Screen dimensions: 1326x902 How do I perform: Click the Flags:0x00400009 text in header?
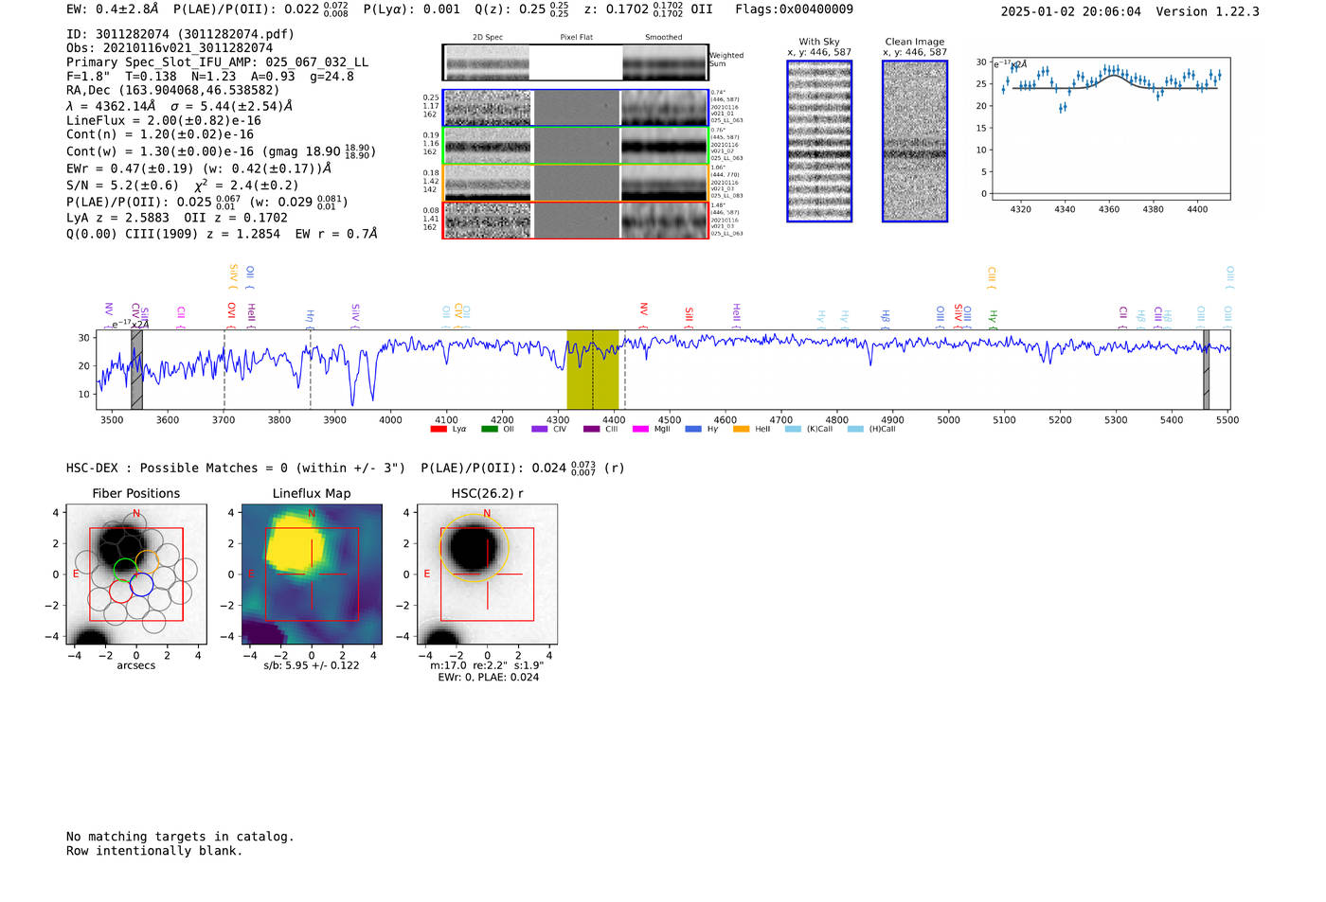pyautogui.click(x=794, y=9)
